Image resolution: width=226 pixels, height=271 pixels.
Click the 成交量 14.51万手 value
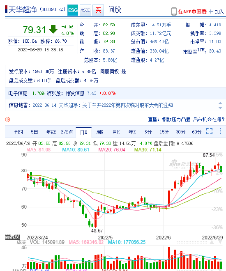coord(160,25)
